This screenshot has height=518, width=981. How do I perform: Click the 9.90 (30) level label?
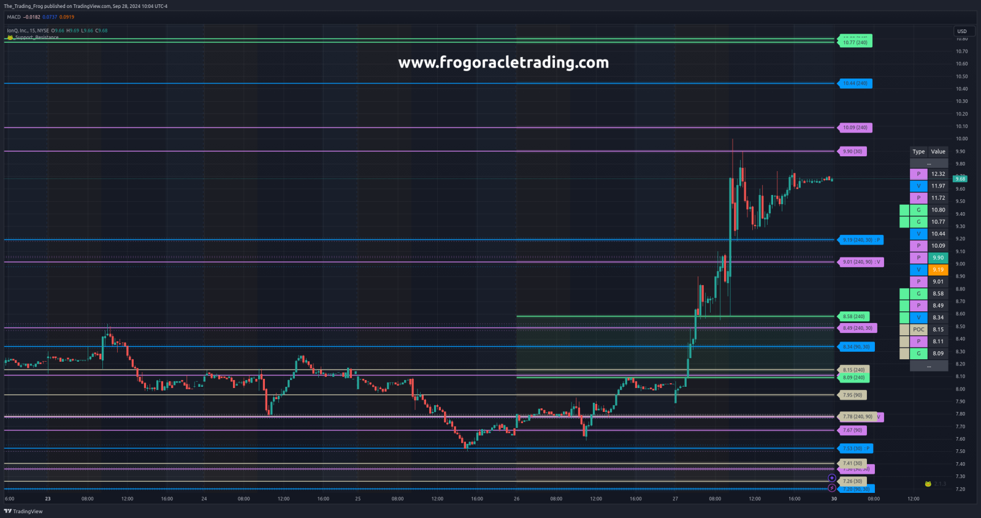click(852, 151)
